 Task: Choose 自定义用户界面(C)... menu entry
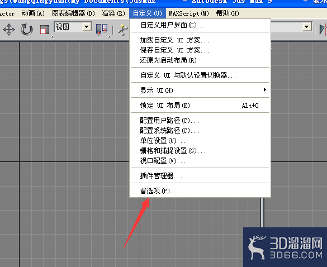point(200,25)
